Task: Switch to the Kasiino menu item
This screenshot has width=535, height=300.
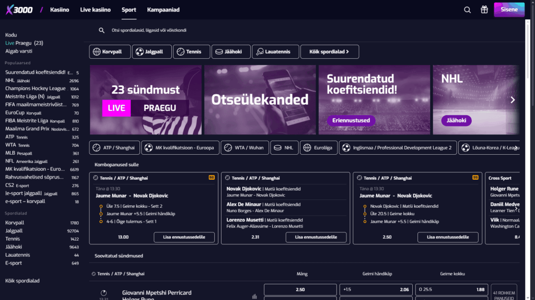Action: click(x=60, y=9)
